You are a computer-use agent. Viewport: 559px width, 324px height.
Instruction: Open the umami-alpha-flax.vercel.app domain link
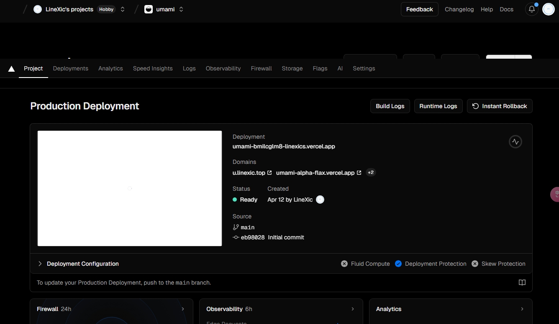point(315,173)
